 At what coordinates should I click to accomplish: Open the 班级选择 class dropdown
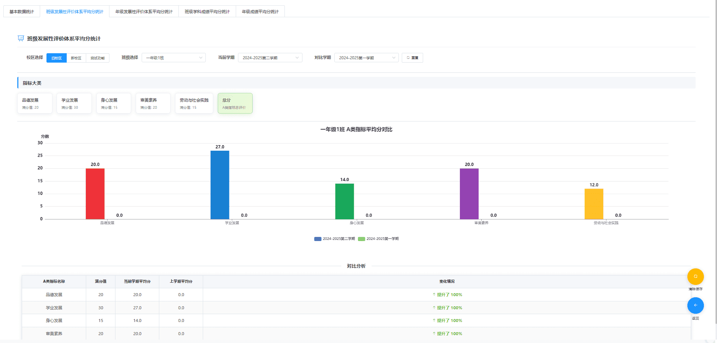[174, 58]
